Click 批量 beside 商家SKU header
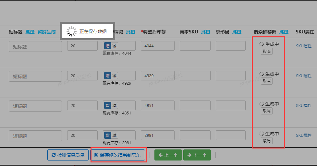317x166 pixels. [x=206, y=32]
